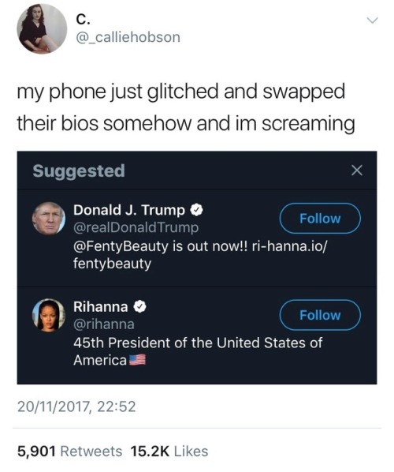Screen dimensions: 394x472
Task: Open the @rihanna handle
Action: [x=104, y=324]
